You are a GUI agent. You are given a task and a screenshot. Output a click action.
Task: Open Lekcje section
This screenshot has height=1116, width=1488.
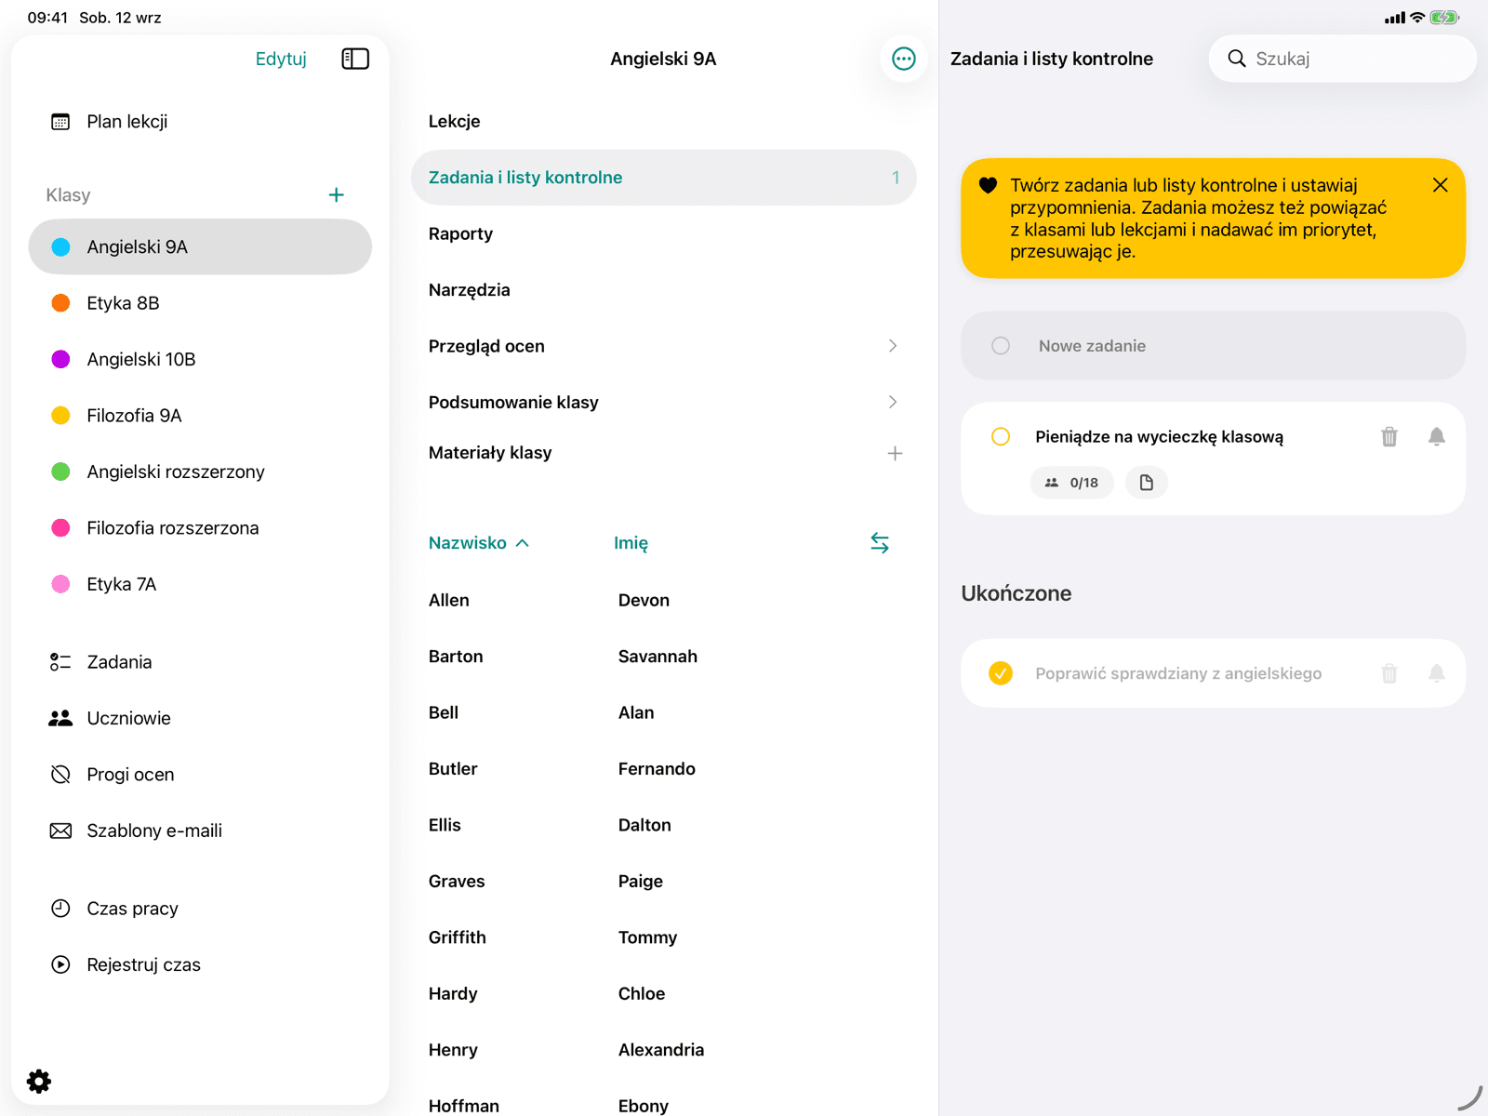pos(664,121)
